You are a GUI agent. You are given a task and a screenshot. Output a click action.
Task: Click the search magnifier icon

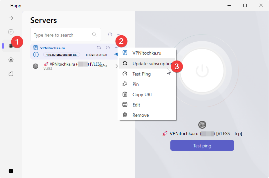pyautogui.click(x=94, y=35)
